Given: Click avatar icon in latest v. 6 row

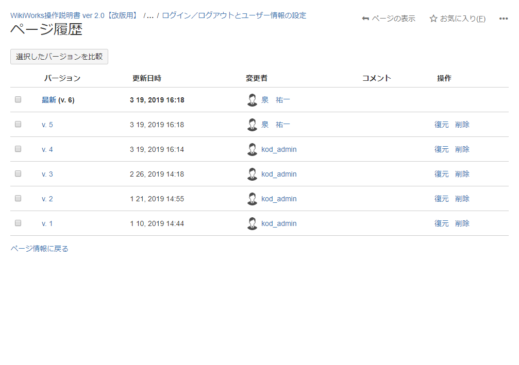Looking at the screenshot, I should pyautogui.click(x=252, y=100).
